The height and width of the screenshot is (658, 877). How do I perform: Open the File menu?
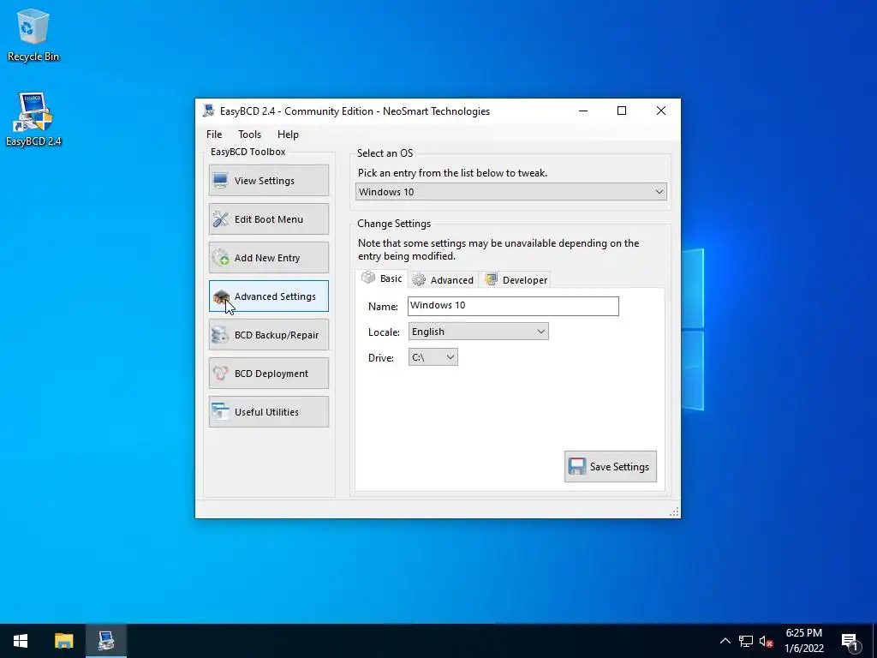(x=214, y=135)
